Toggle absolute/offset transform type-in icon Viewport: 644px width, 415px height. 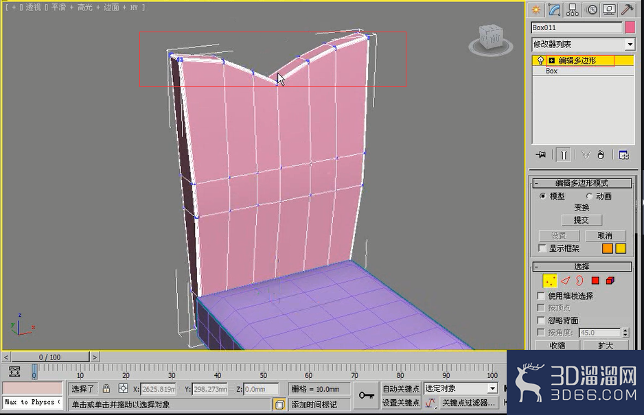point(123,388)
